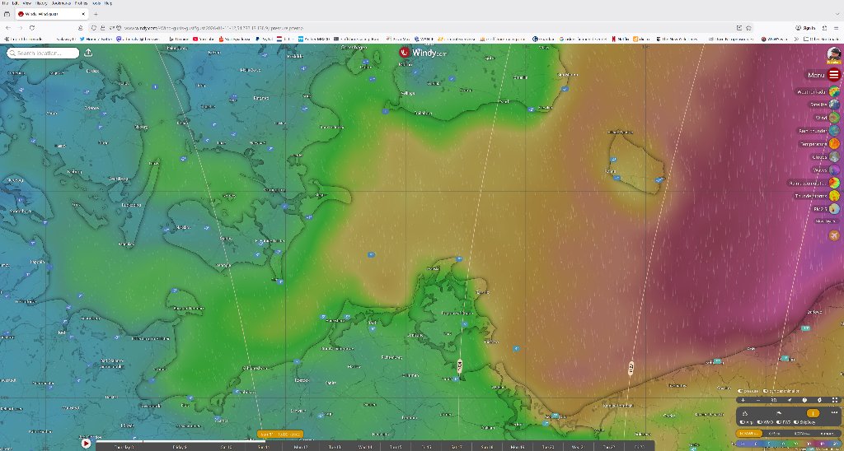Open the three-dots more options in panel
This screenshot has width=844, height=451.
835,413
